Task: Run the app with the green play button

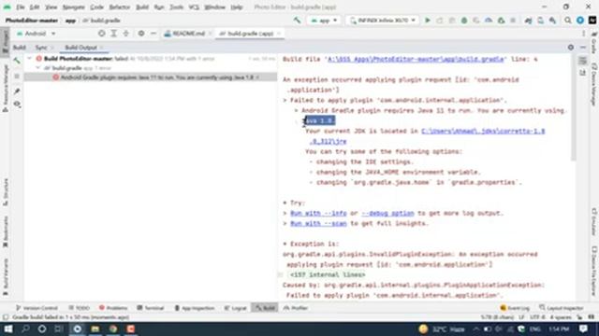Action: (428, 21)
